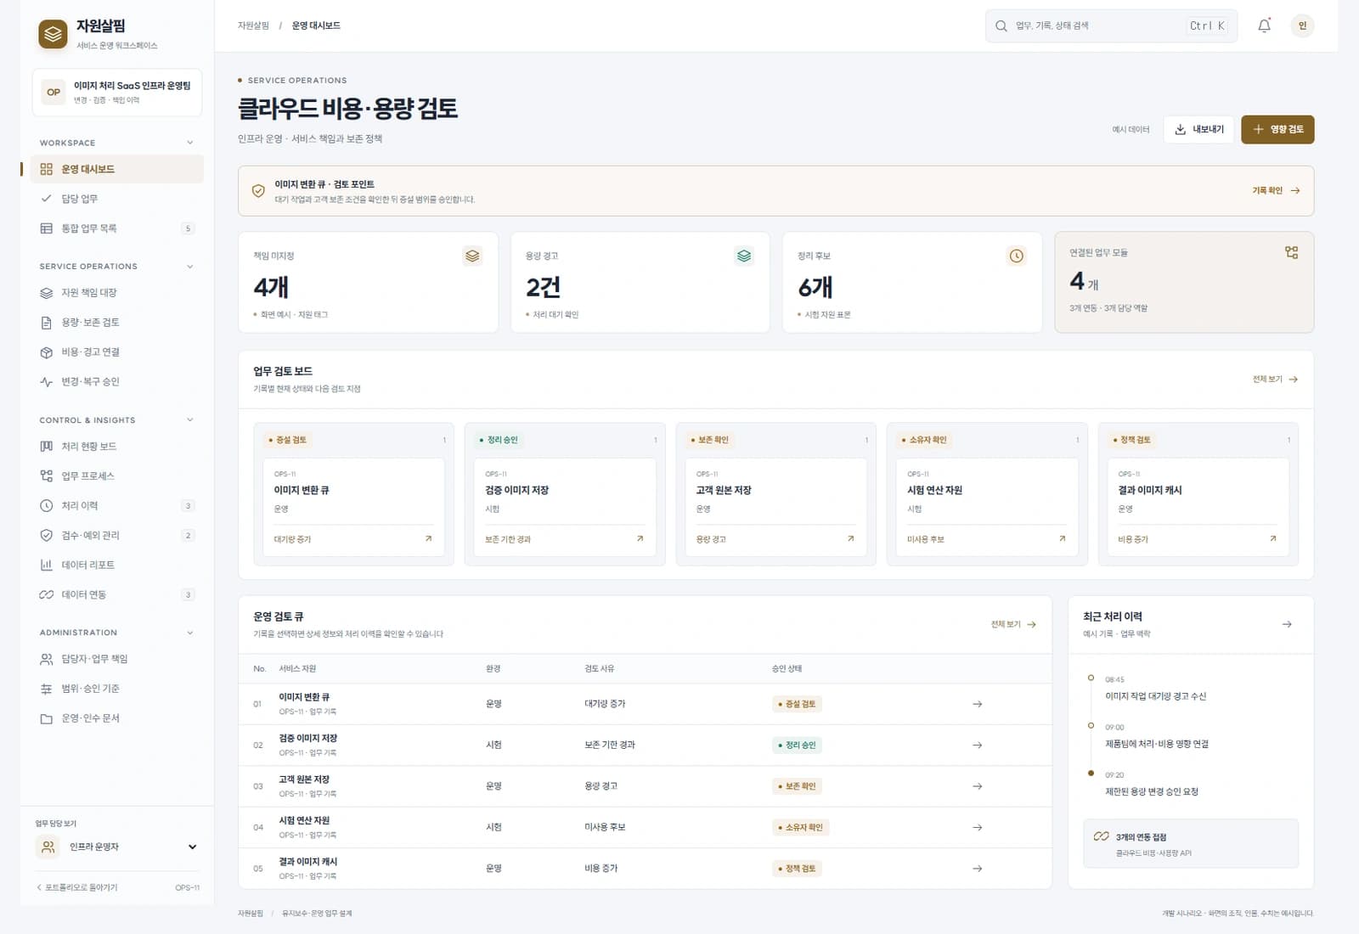
Task: Open 처리 이력 in the sidebar
Action: 117,506
